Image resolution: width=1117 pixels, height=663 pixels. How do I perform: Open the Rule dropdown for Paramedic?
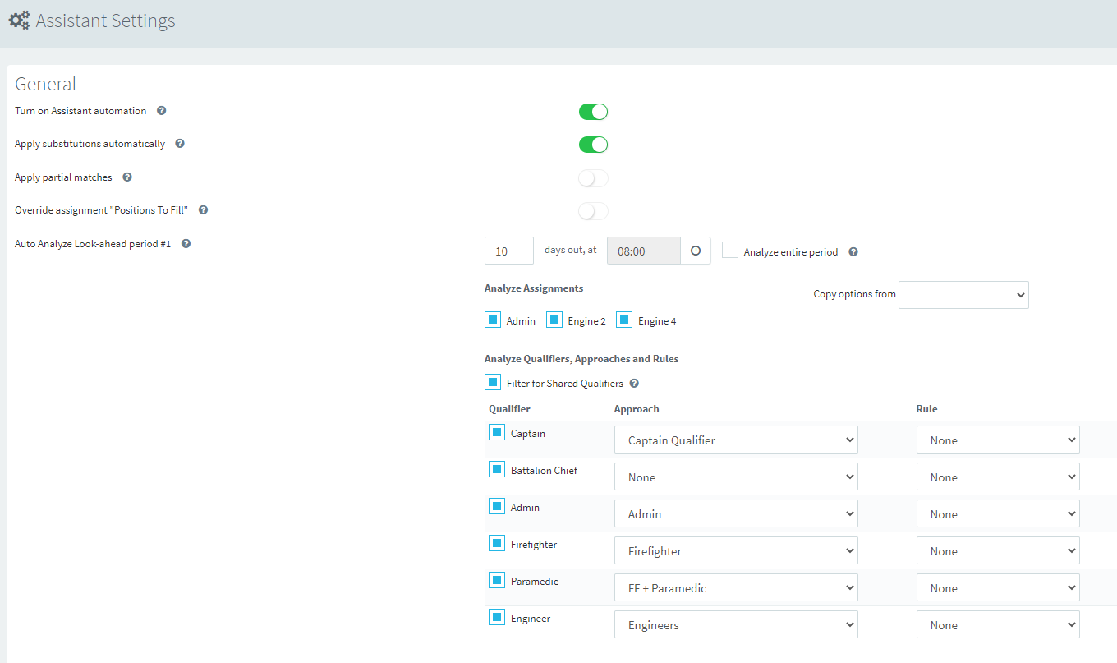[998, 587]
